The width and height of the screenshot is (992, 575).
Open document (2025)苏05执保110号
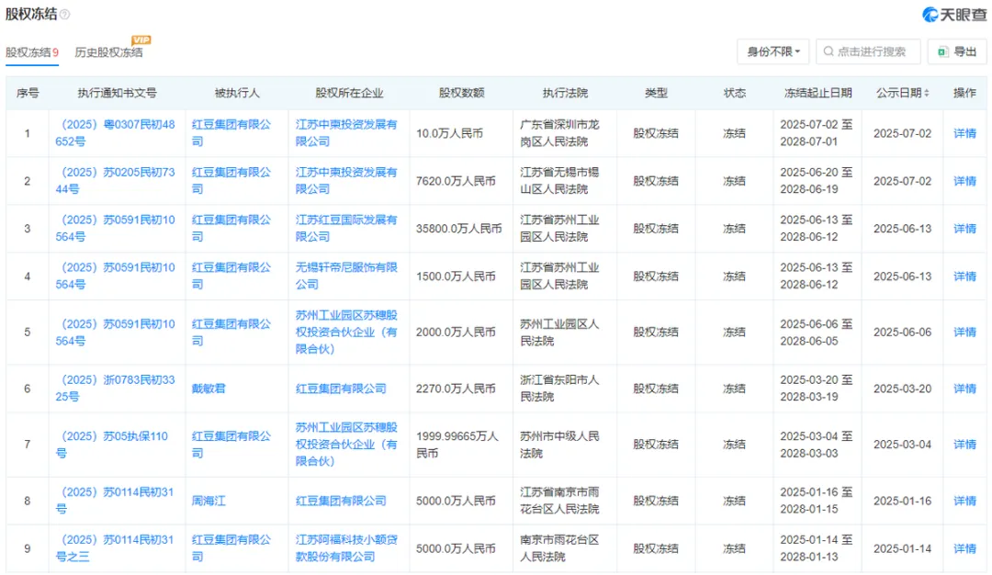112,444
